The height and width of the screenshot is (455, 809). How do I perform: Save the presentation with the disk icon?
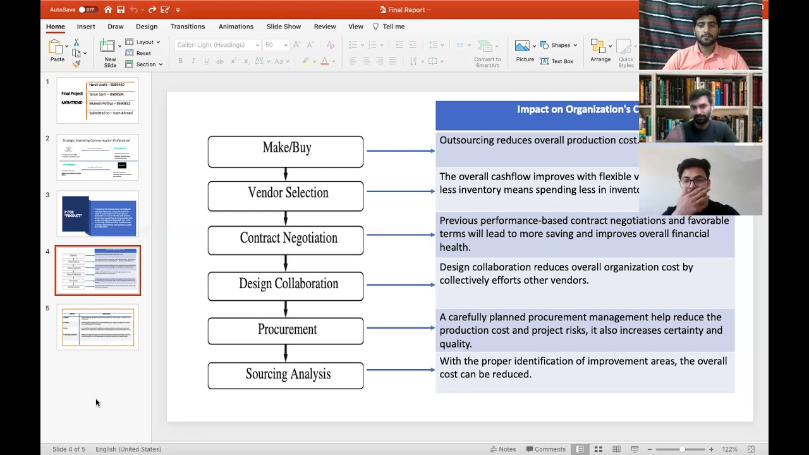click(x=121, y=9)
